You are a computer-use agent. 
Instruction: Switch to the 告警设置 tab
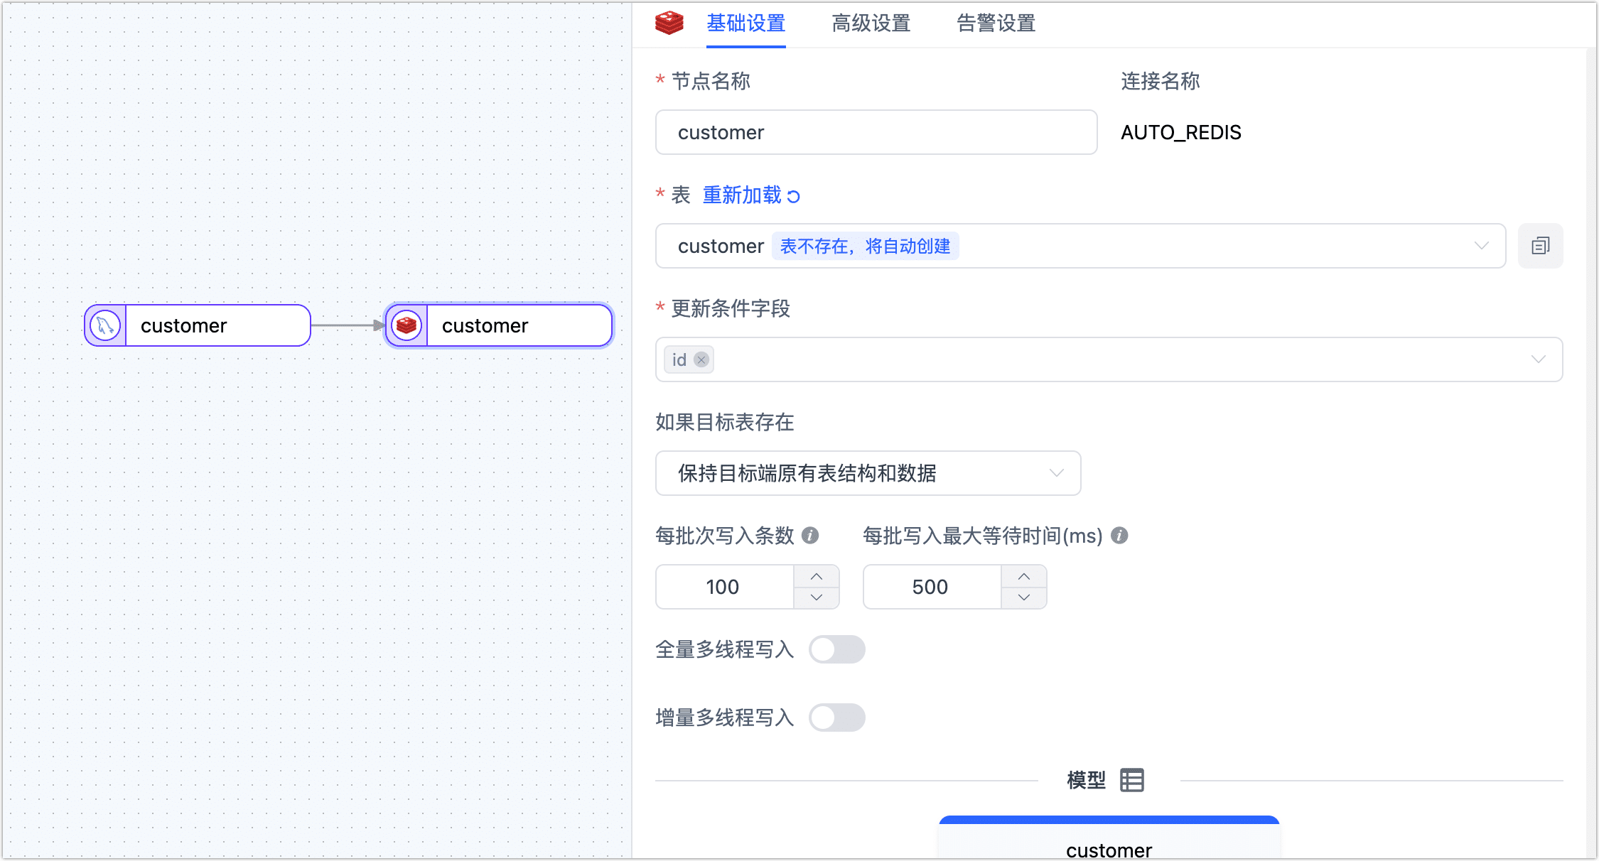[x=995, y=23]
